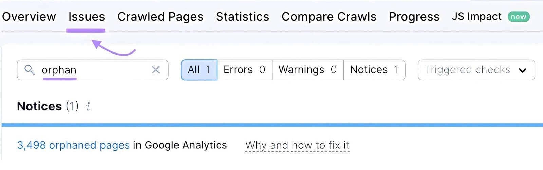The width and height of the screenshot is (543, 170).
Task: Open the Crawled Pages tab
Action: [x=160, y=17]
